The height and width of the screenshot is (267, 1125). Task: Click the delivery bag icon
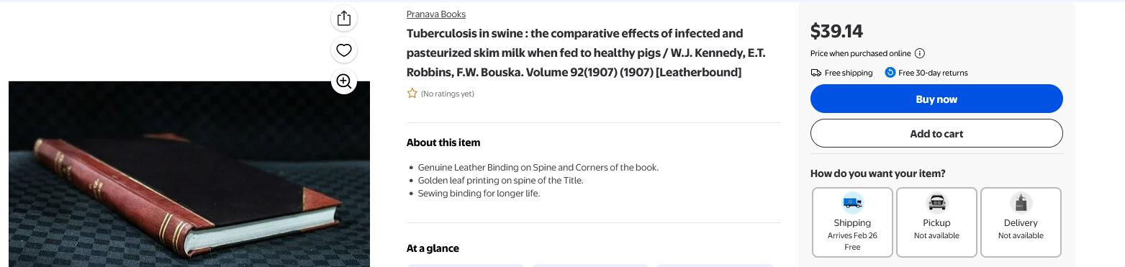click(x=1021, y=202)
